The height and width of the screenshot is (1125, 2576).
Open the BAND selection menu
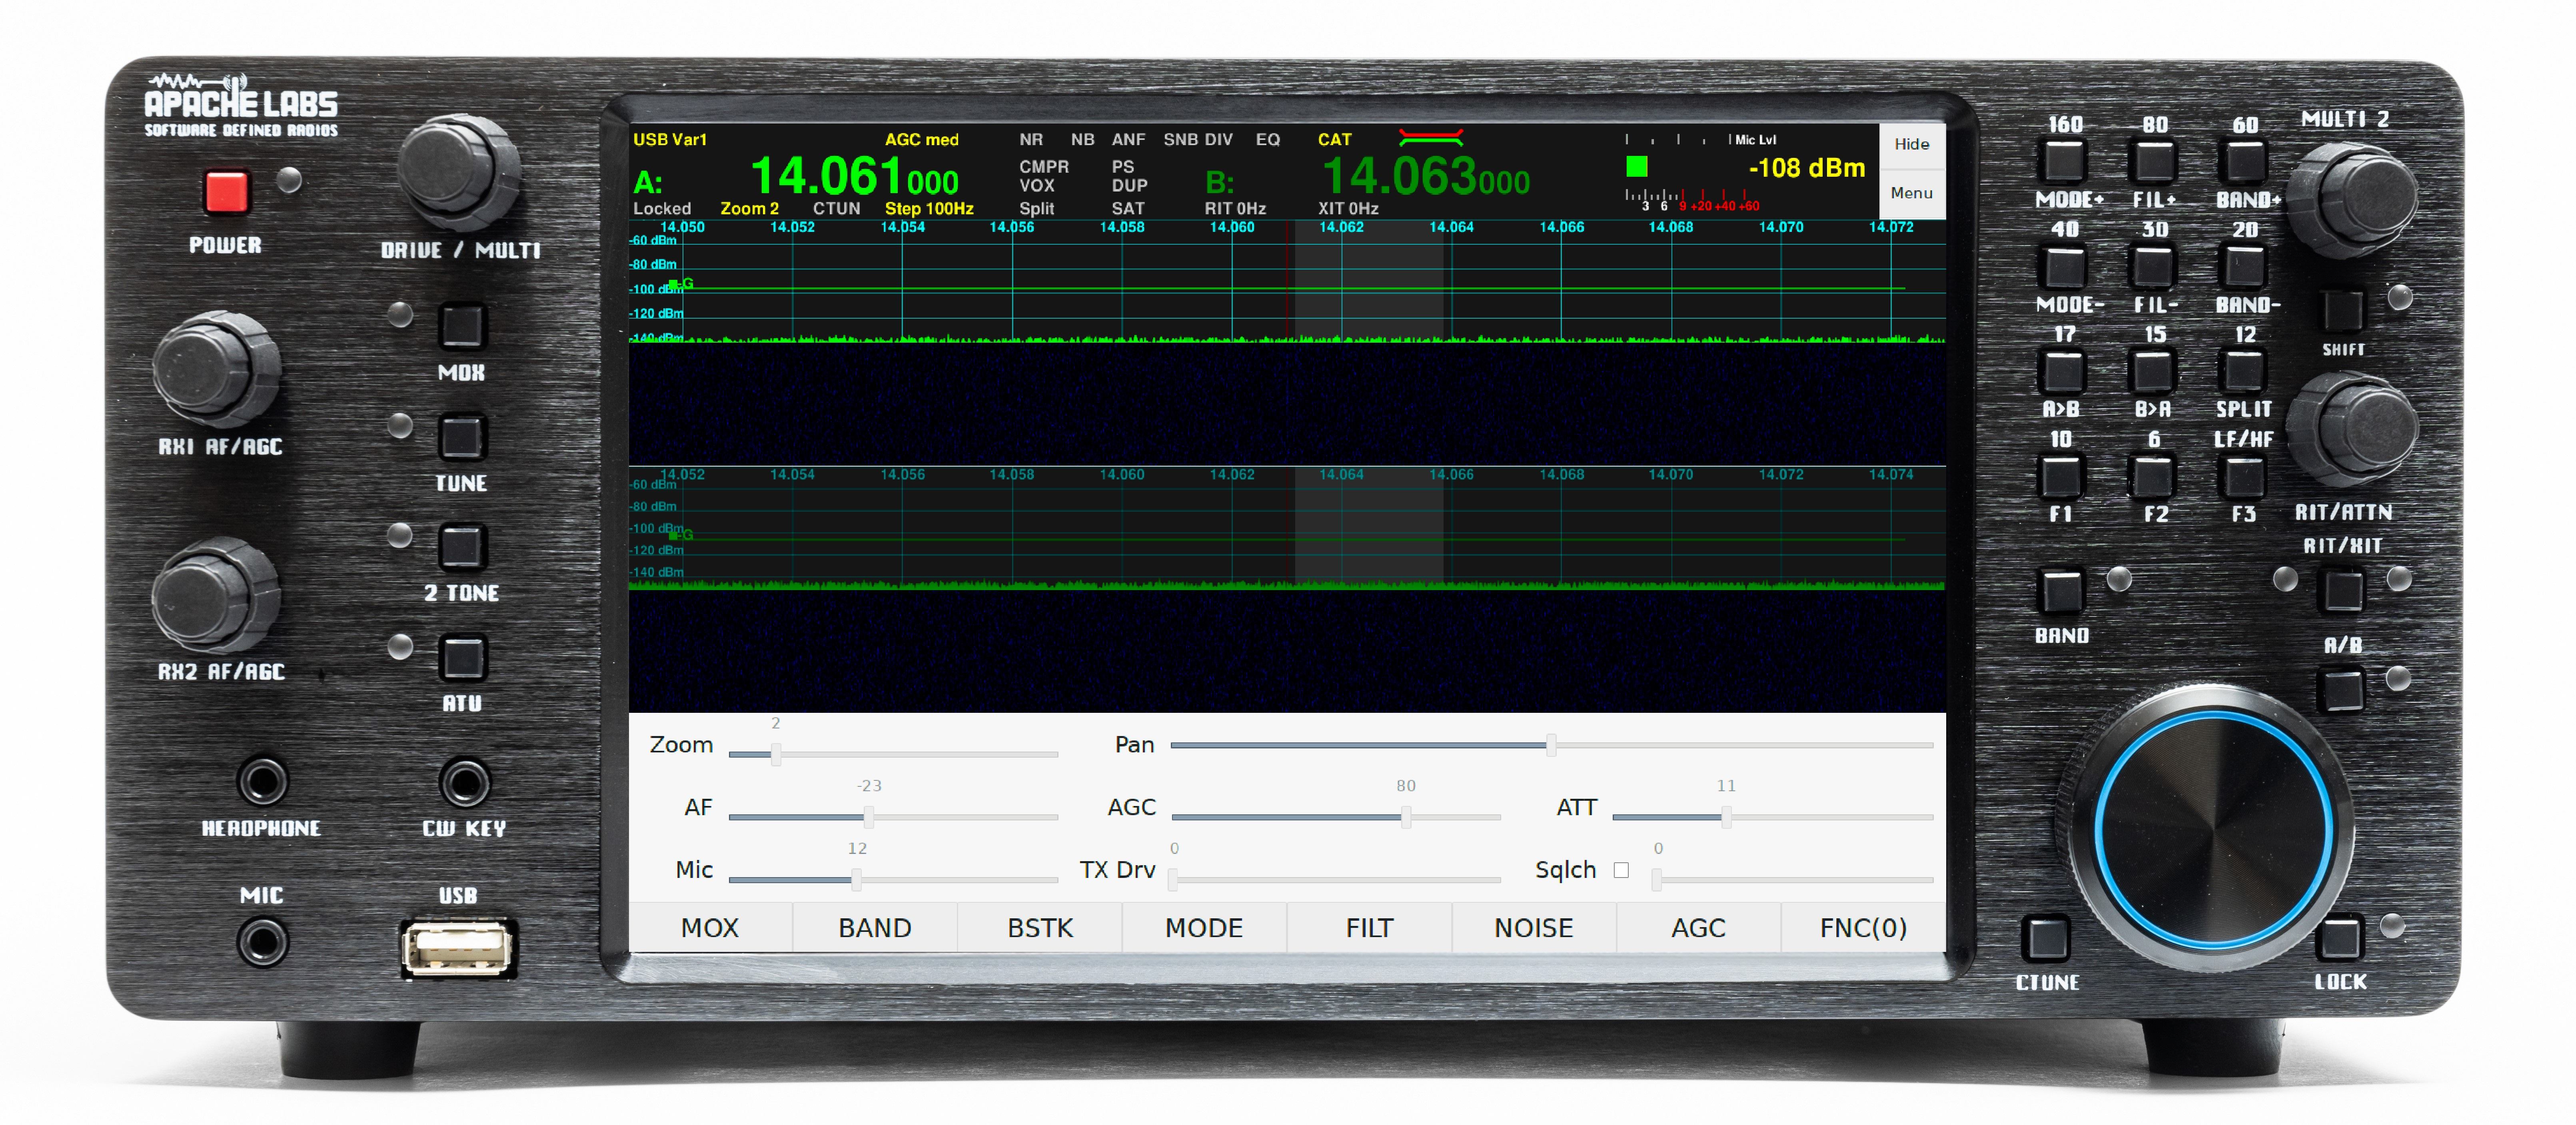(x=874, y=927)
